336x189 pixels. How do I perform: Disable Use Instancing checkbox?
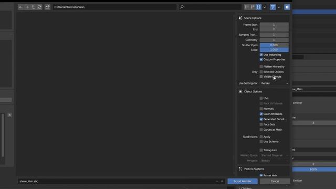coord(261,55)
